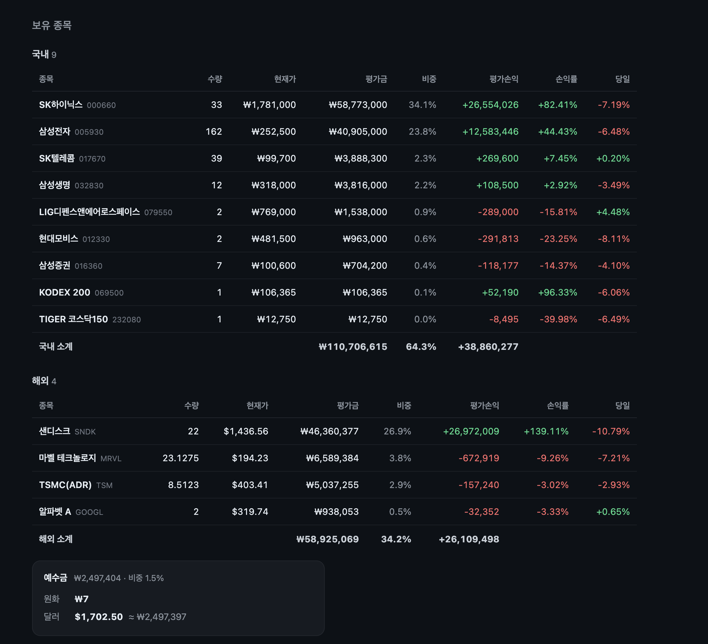
Task: Select 마벨 테크놀로지 MRVL holding
Action: point(334,458)
